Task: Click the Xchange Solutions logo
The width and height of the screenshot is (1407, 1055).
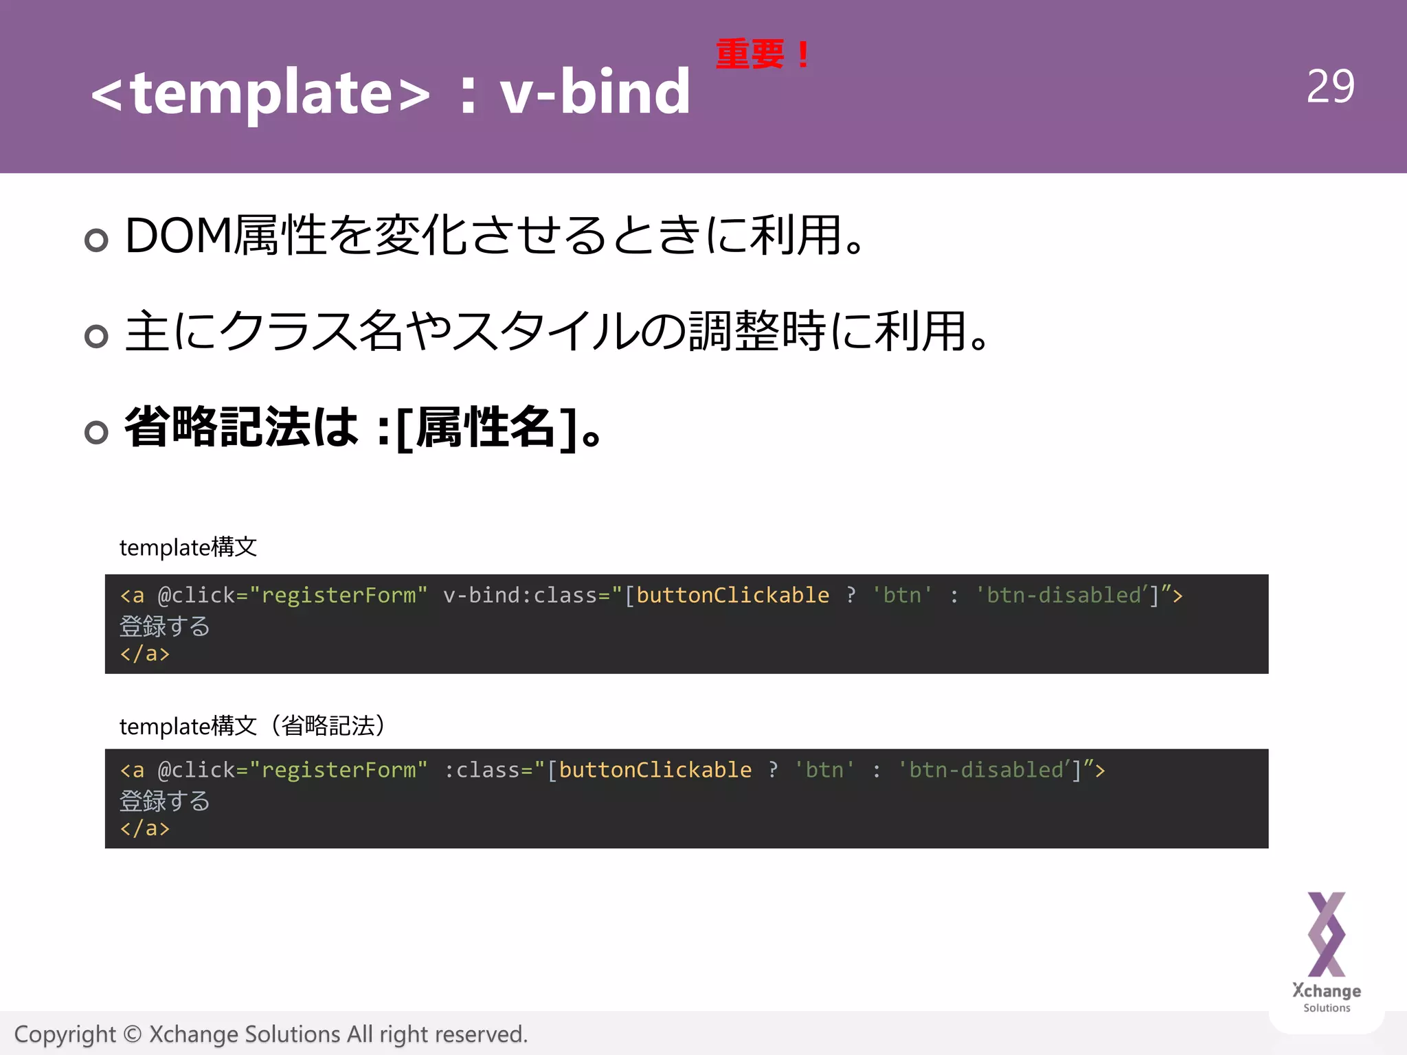Action: 1327,952
